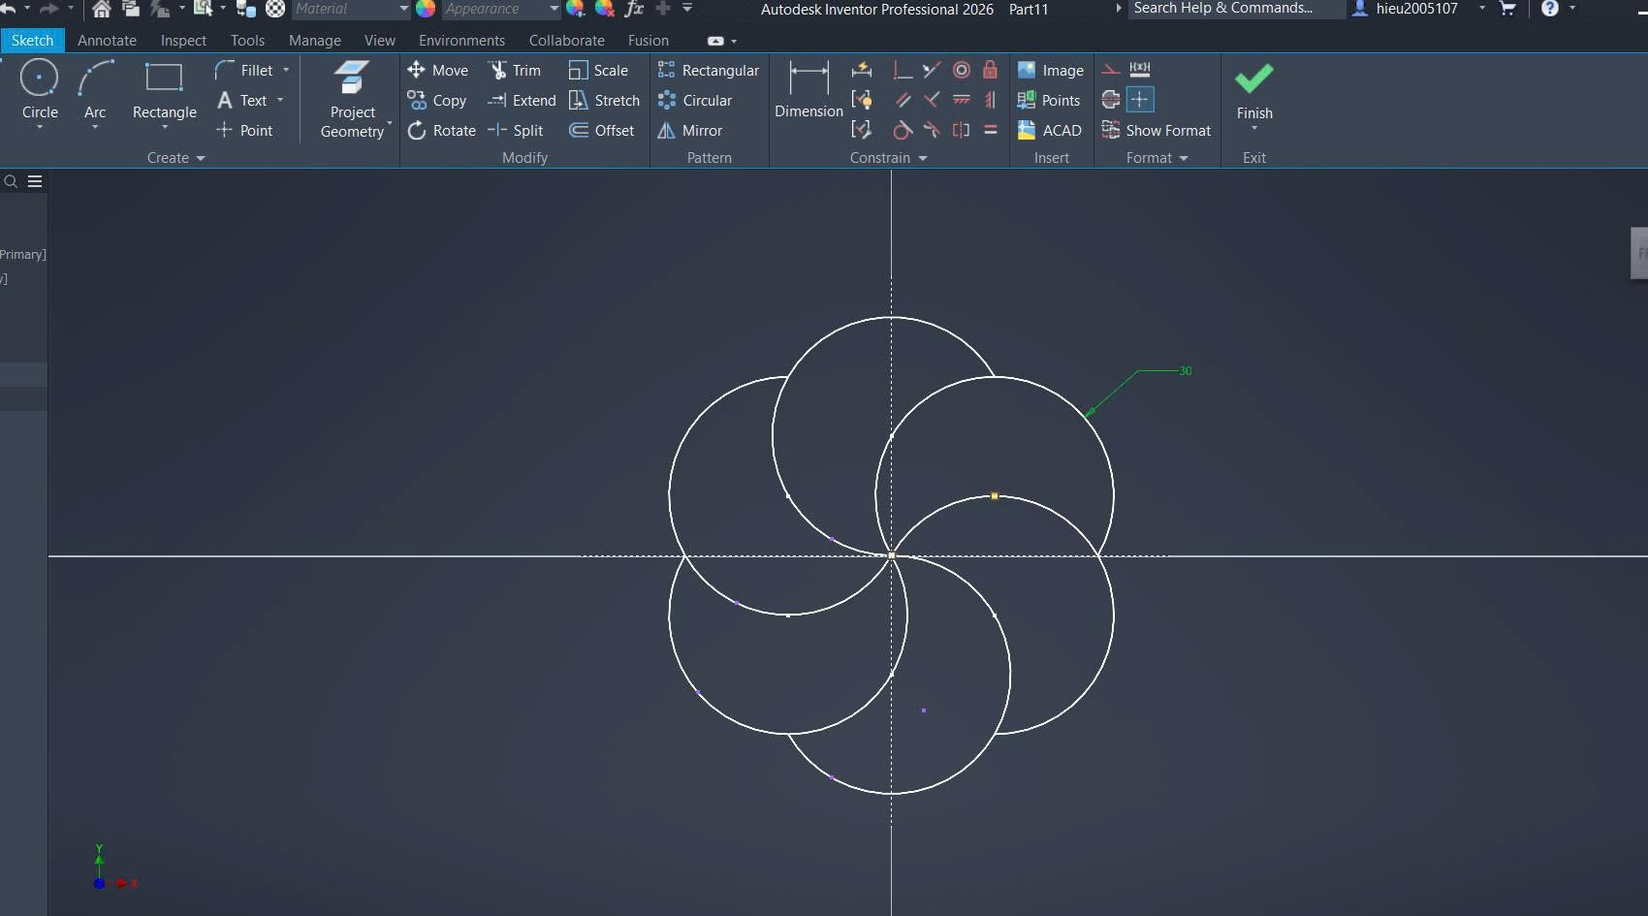Apply the Fix lock constraint
Viewport: 1648px width, 916px height.
click(990, 70)
